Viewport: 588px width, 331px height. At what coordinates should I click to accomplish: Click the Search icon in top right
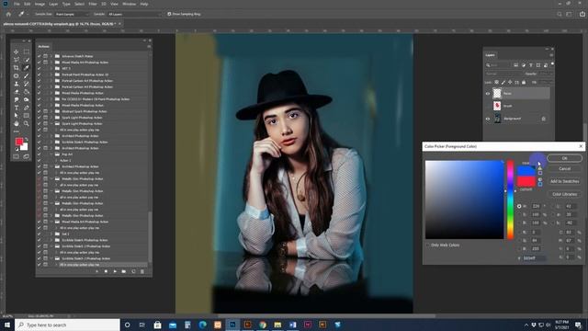[x=560, y=14]
